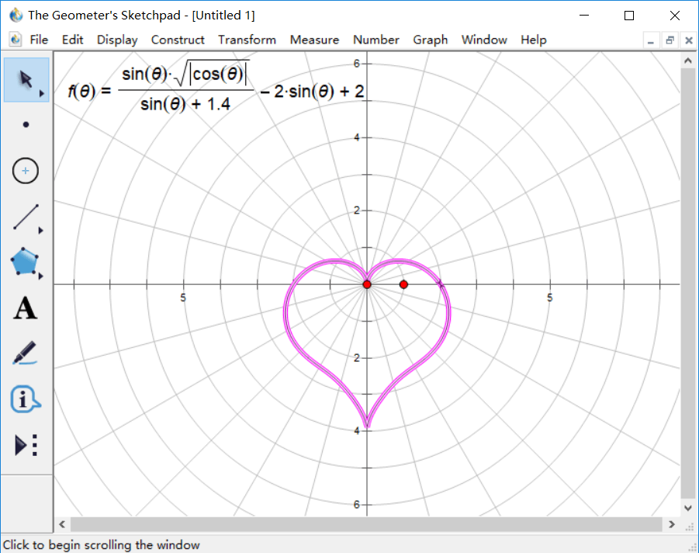Select the Marker pen tool
This screenshot has height=553, width=699.
click(26, 353)
